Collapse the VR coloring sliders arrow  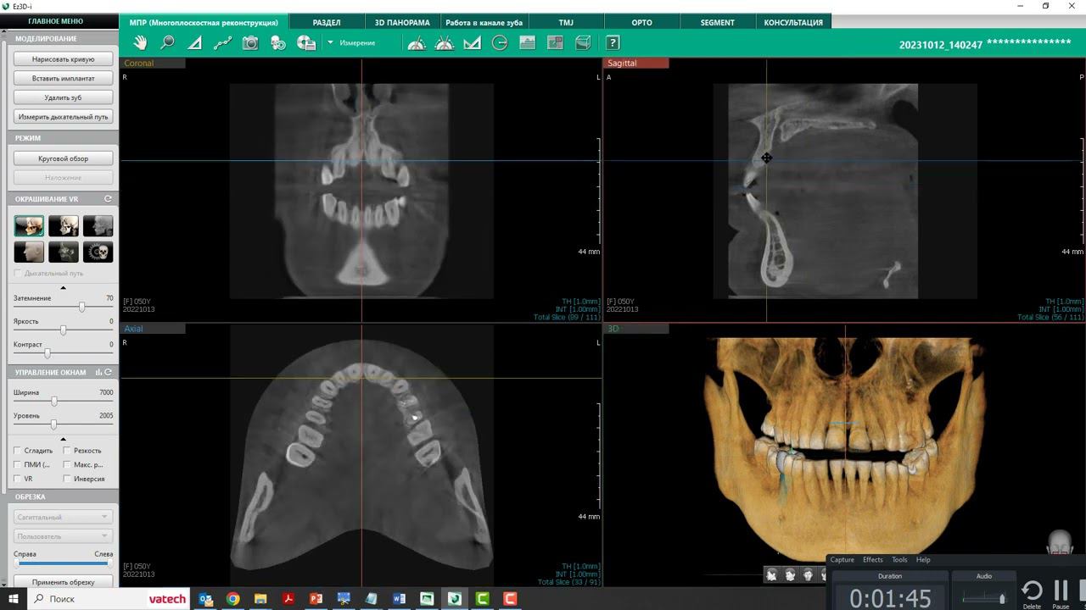point(63,288)
